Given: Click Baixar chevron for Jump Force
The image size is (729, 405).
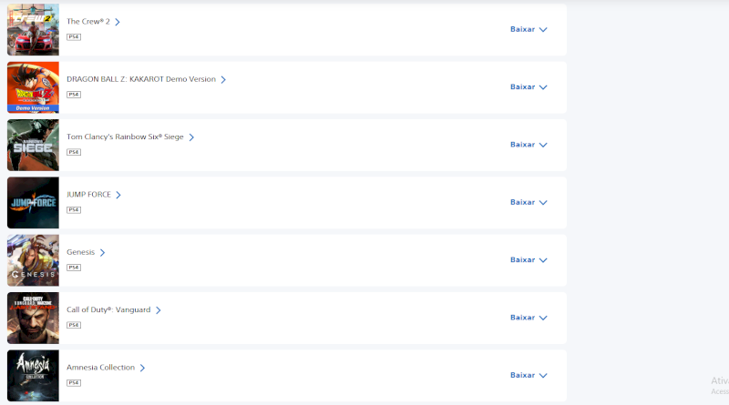Looking at the screenshot, I should [543, 202].
